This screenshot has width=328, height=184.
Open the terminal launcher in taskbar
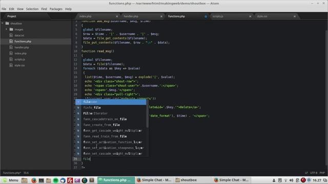[x=41, y=180]
